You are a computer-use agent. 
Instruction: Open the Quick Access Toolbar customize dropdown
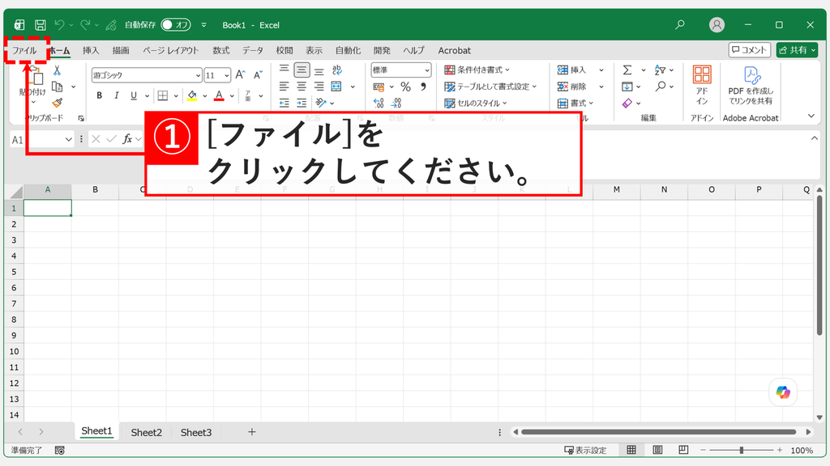pos(203,25)
